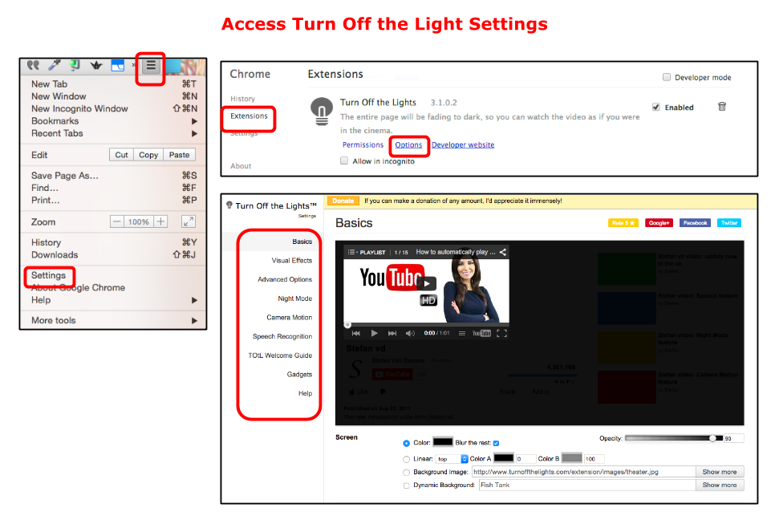Open the Night Mode settings tab
Viewport: 771px width, 520px height.
pyautogui.click(x=294, y=299)
